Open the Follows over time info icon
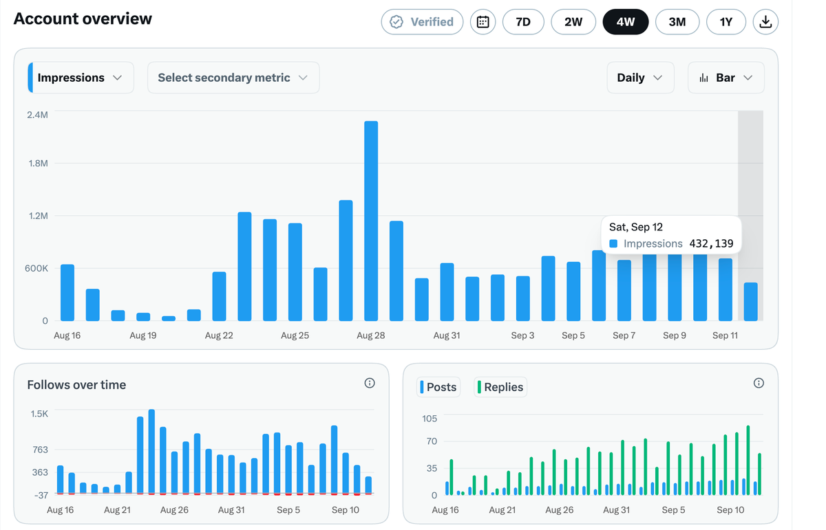 click(370, 383)
